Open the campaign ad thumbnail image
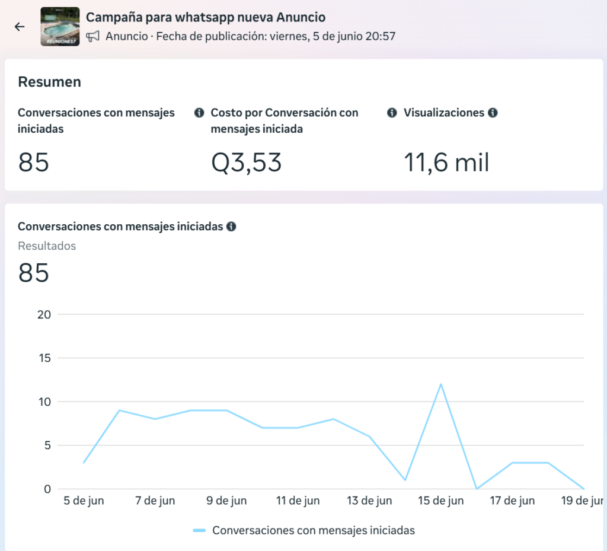The height and width of the screenshot is (551, 607). [x=60, y=26]
